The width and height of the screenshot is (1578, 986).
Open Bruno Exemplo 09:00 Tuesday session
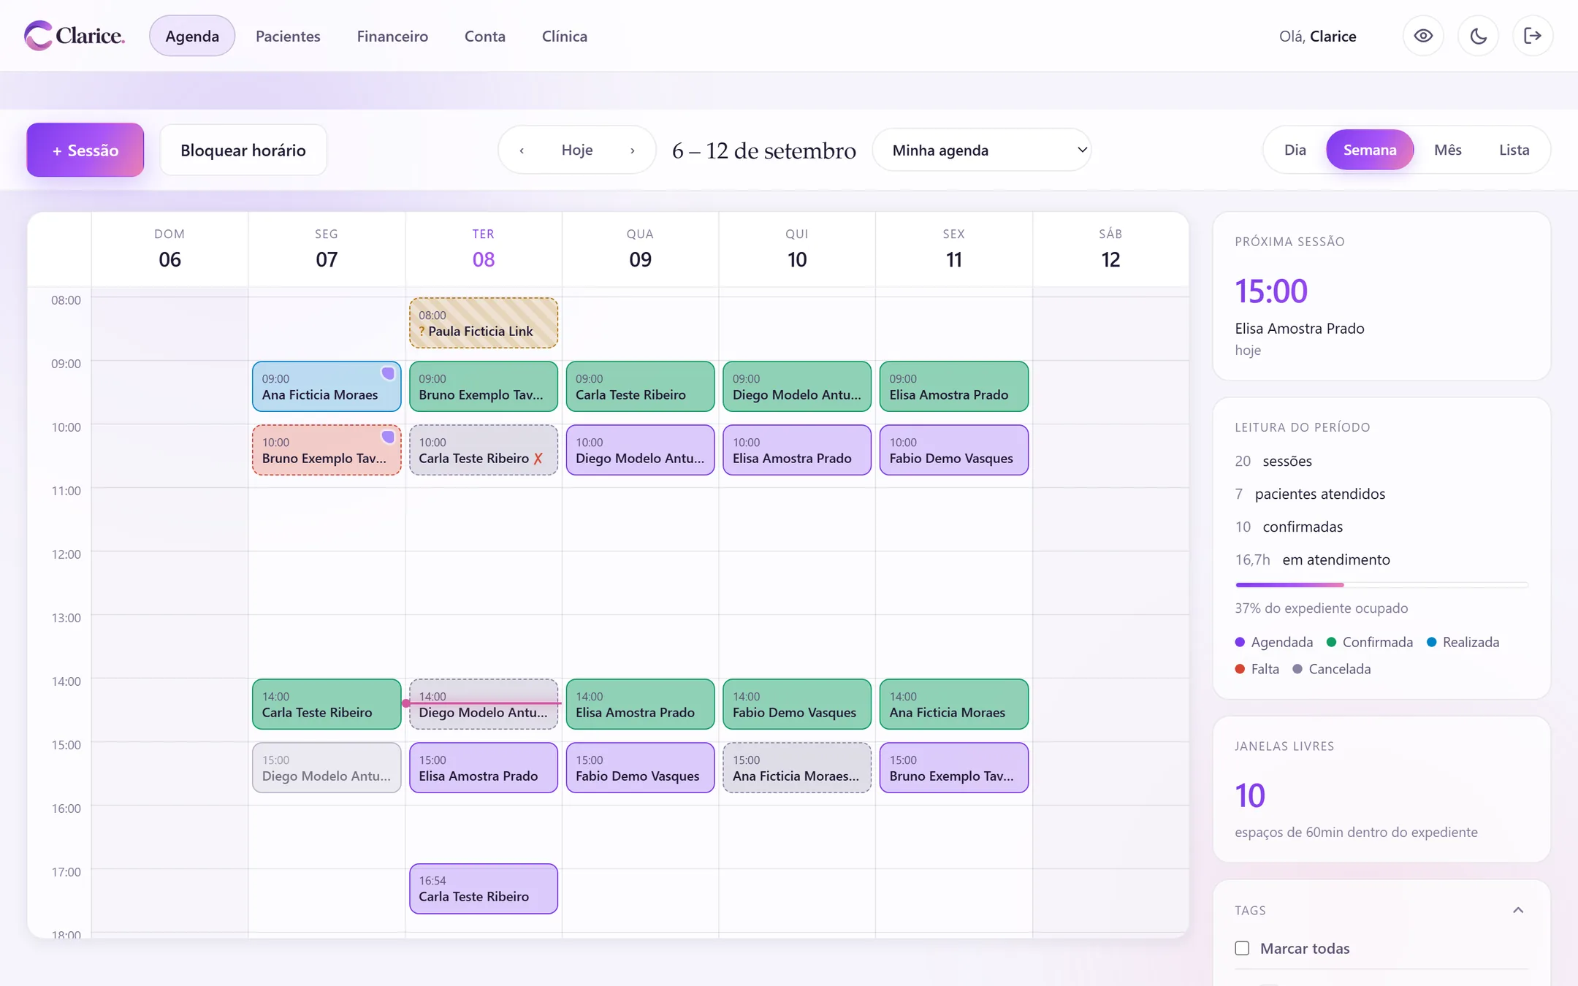pos(484,386)
